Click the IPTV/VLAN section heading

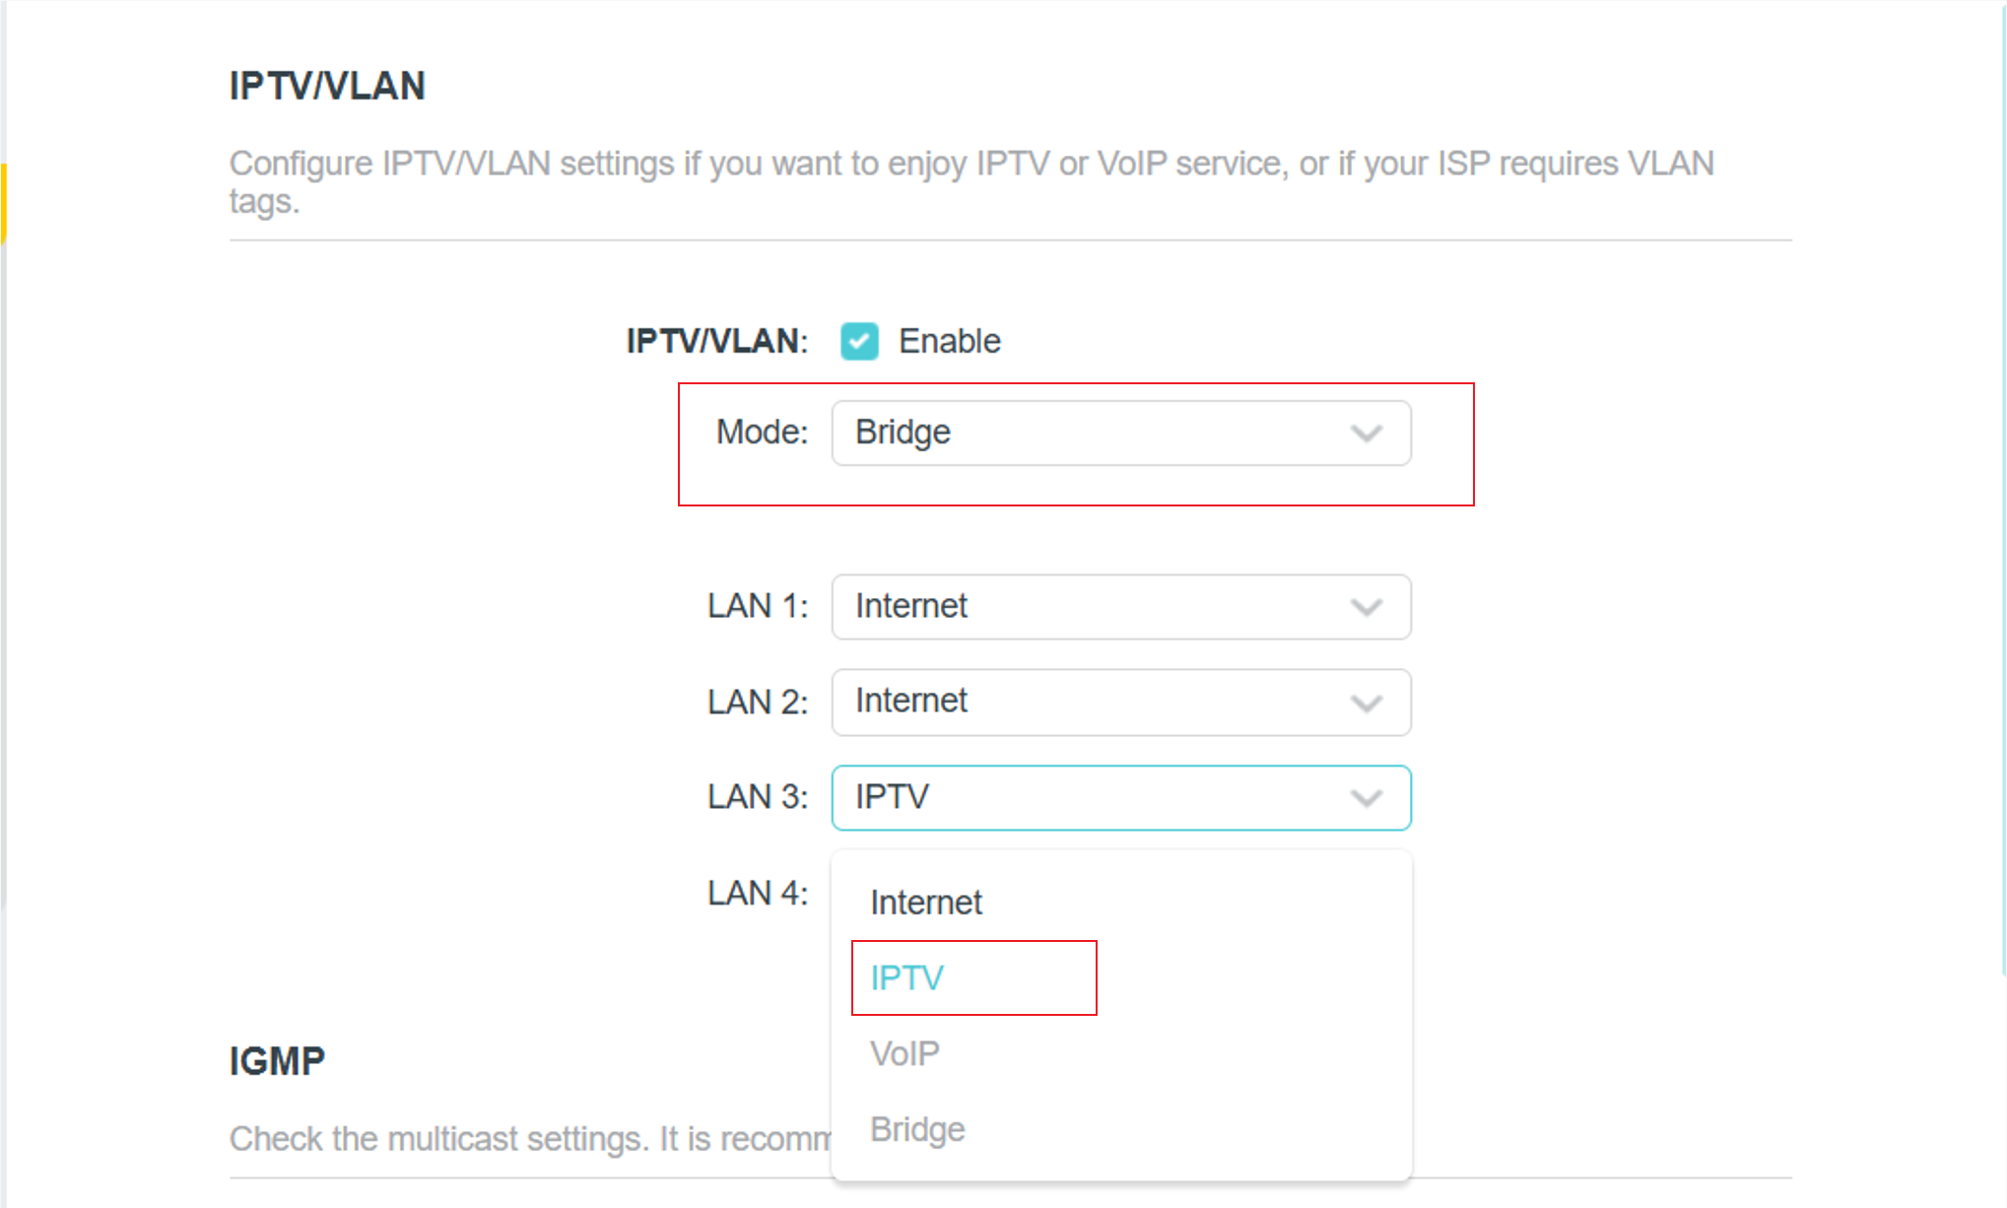(x=327, y=86)
